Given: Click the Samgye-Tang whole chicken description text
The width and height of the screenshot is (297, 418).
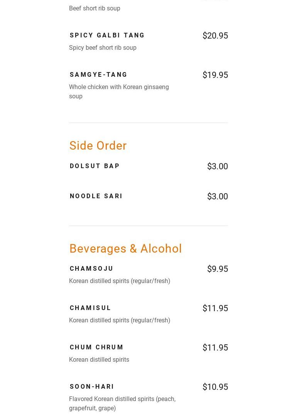Looking at the screenshot, I should pyautogui.click(x=119, y=91).
